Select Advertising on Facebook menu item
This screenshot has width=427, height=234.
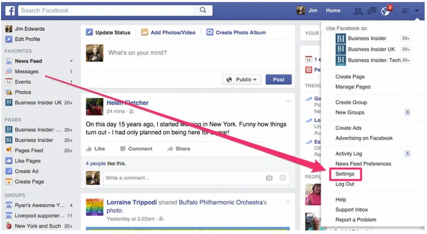pos(364,138)
